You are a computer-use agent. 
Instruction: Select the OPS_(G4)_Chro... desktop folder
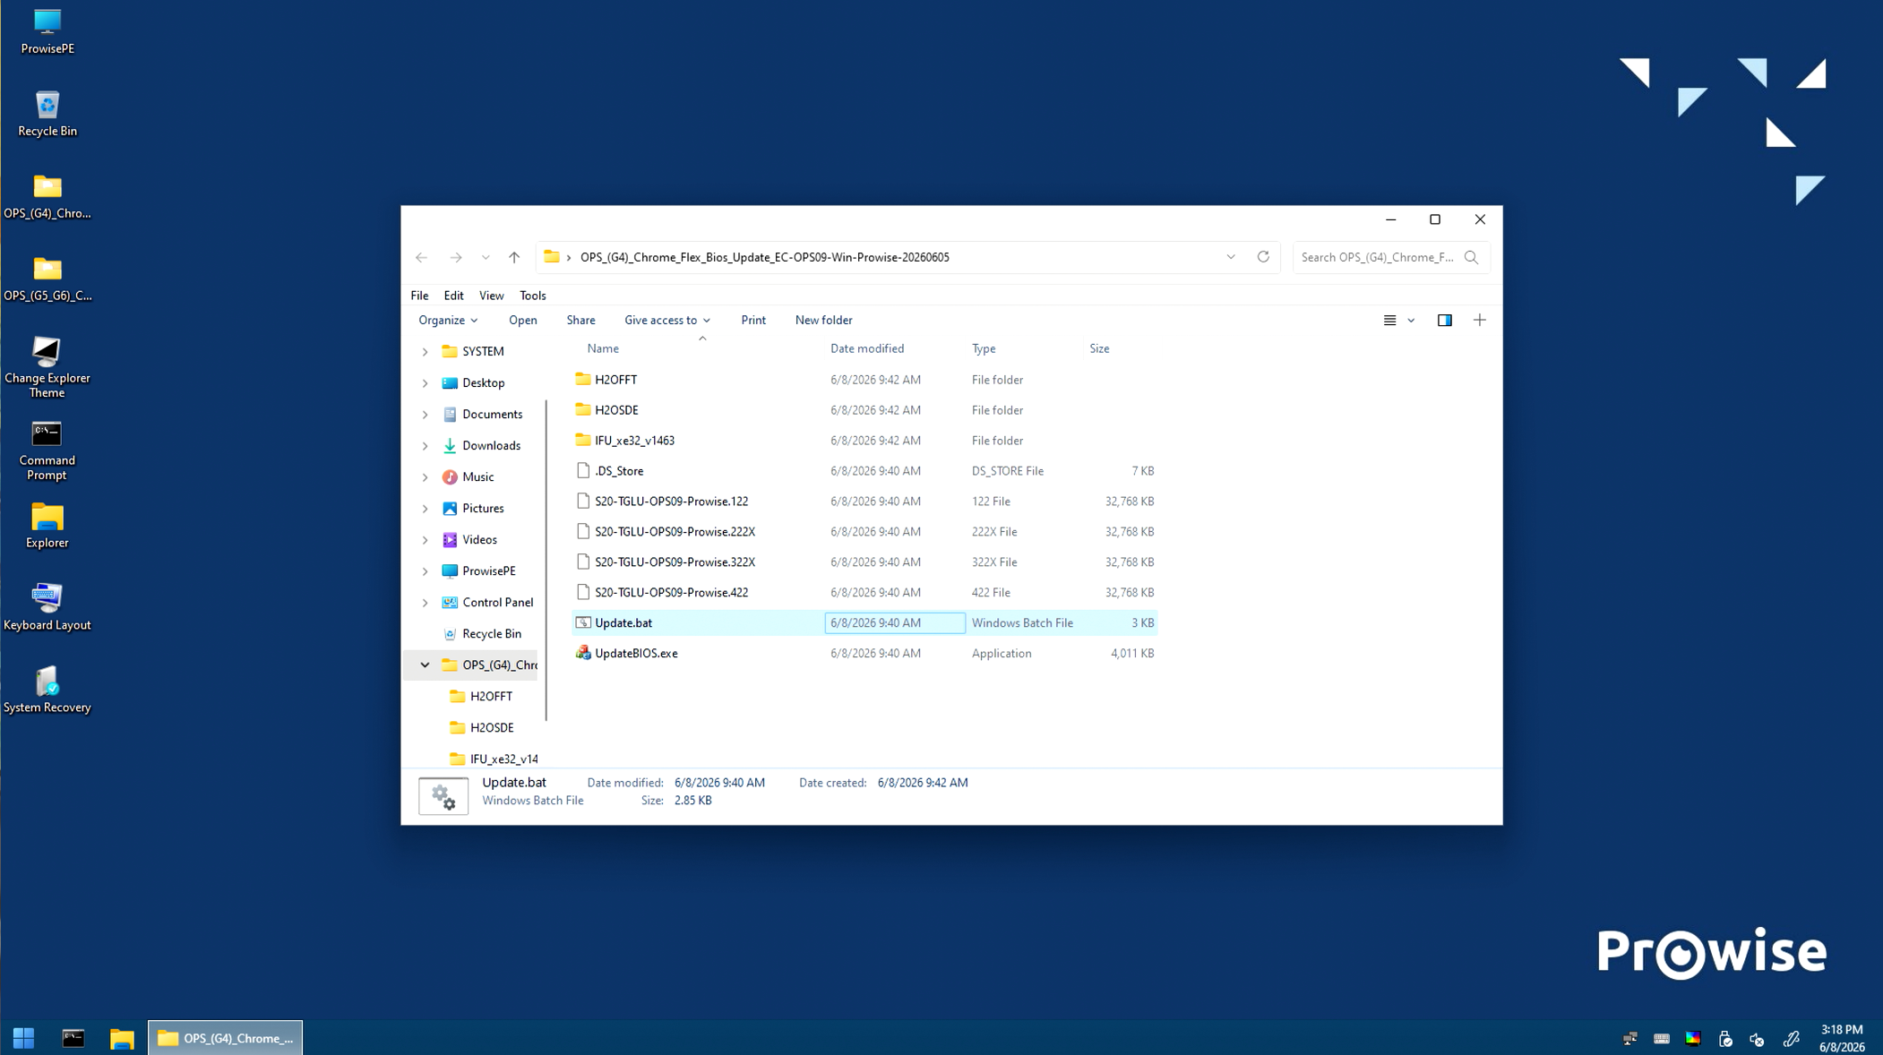click(x=47, y=196)
